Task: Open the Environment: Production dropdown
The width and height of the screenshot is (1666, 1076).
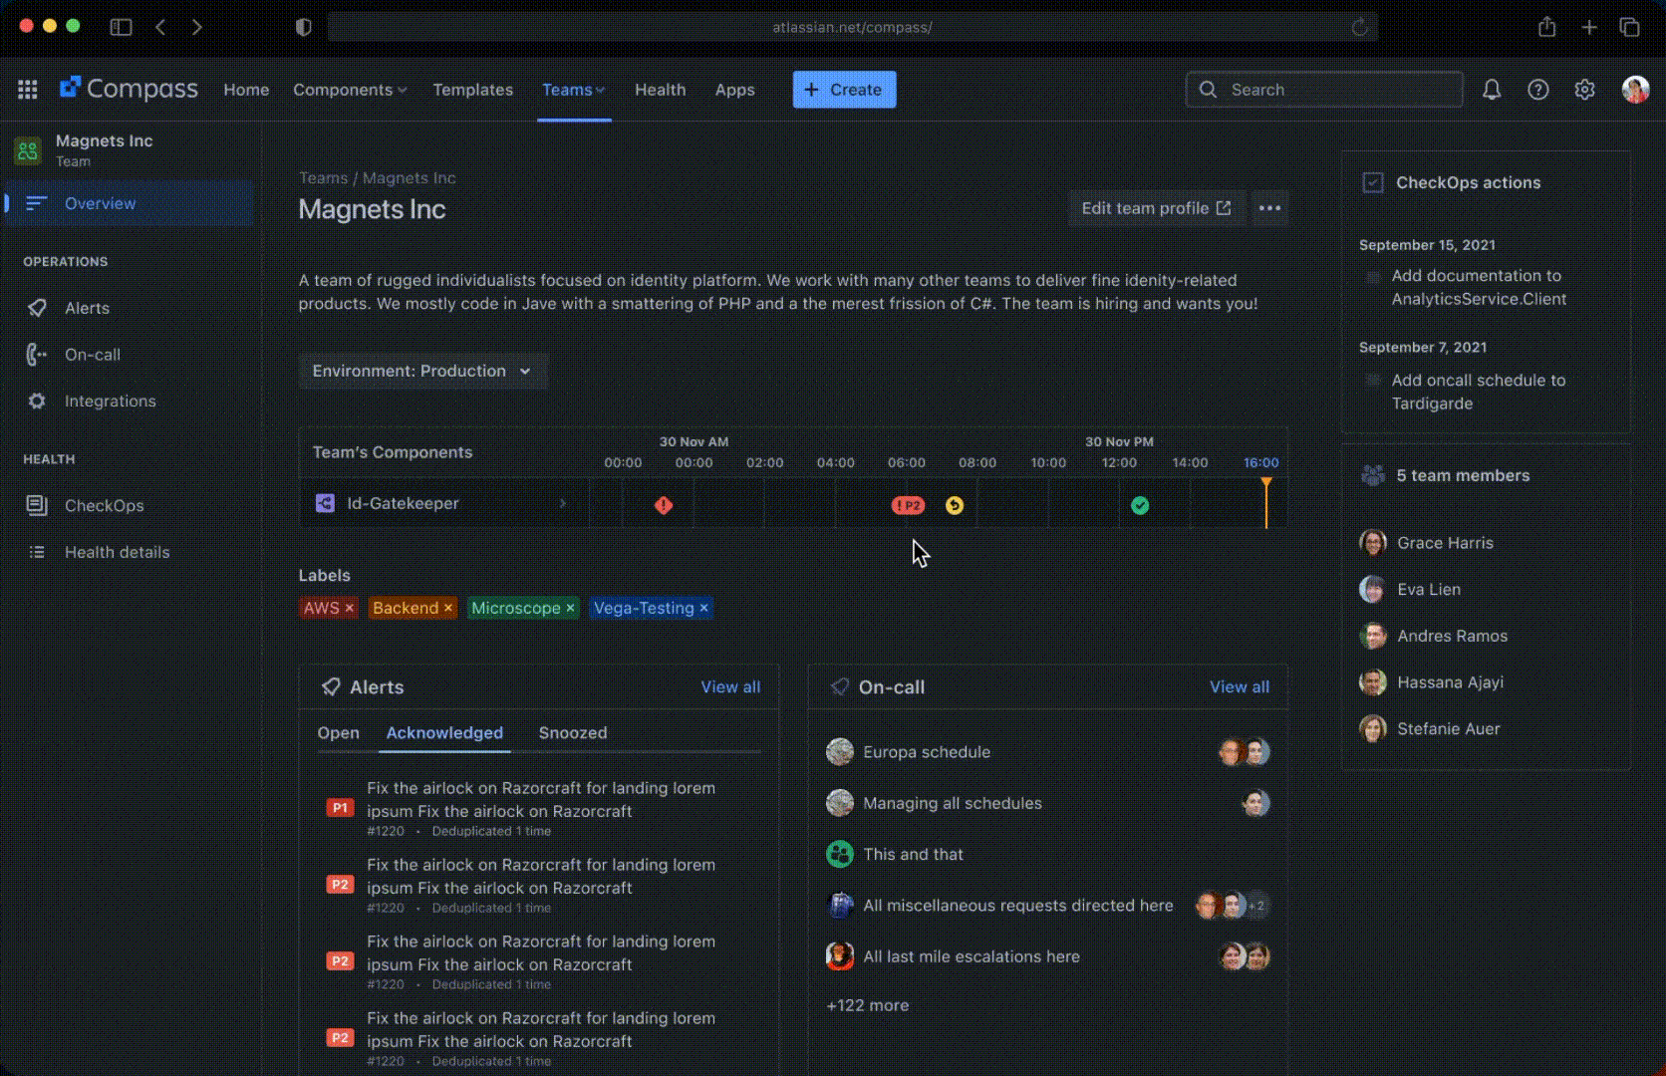Action: pos(422,371)
